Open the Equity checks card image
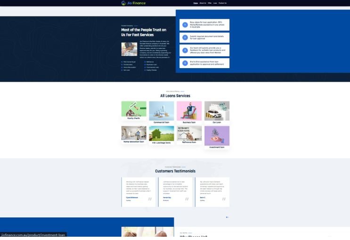 (x=134, y=109)
